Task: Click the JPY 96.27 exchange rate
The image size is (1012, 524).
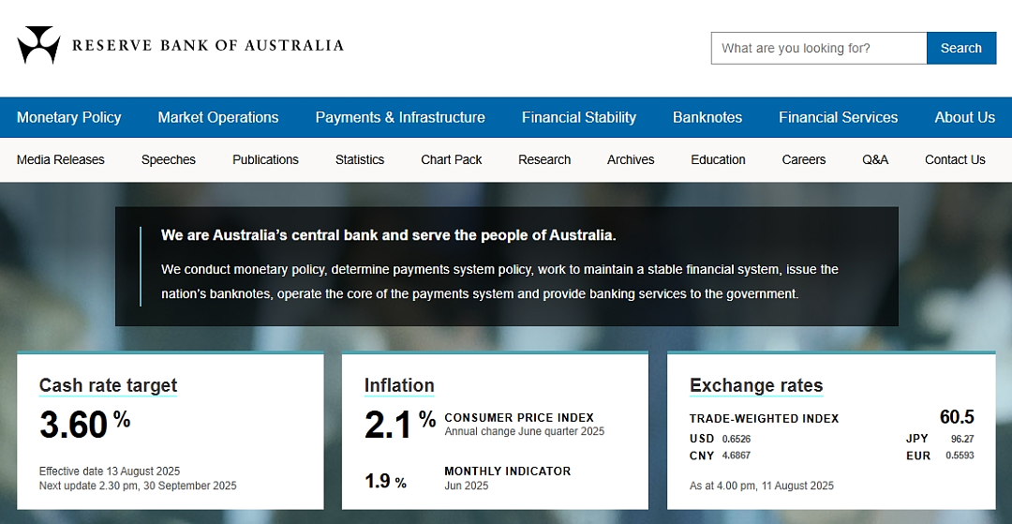Action: pyautogui.click(x=941, y=439)
